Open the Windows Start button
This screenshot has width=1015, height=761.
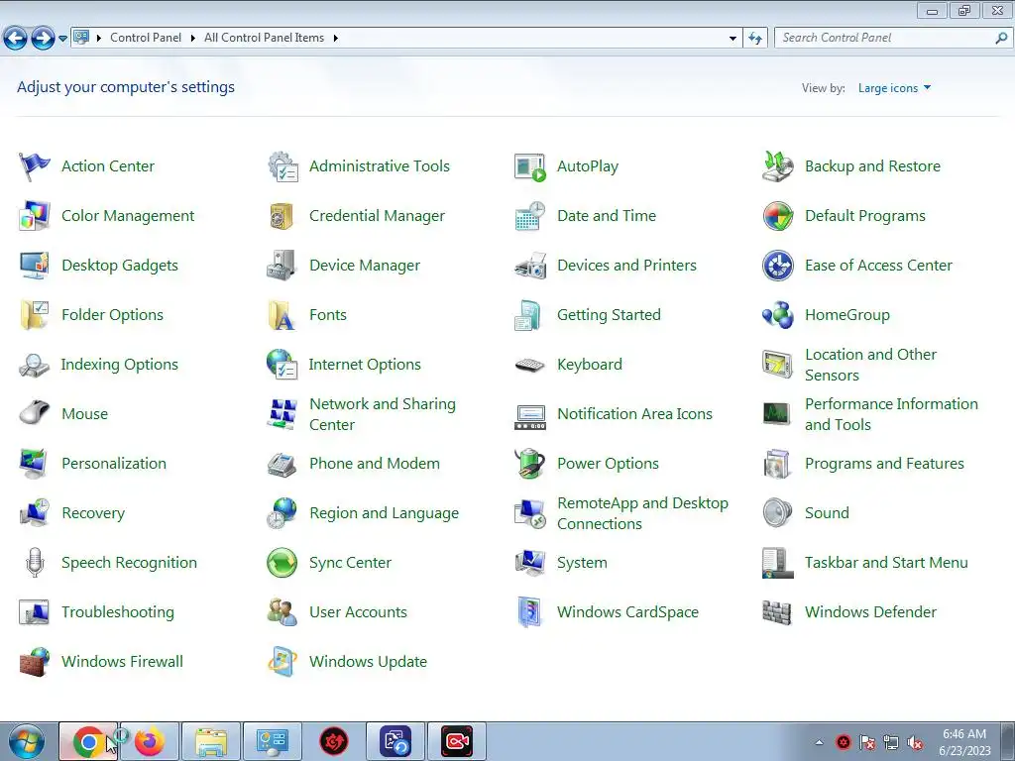(27, 742)
